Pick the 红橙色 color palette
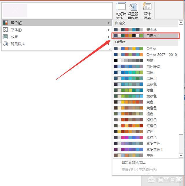 tap(145, 126)
